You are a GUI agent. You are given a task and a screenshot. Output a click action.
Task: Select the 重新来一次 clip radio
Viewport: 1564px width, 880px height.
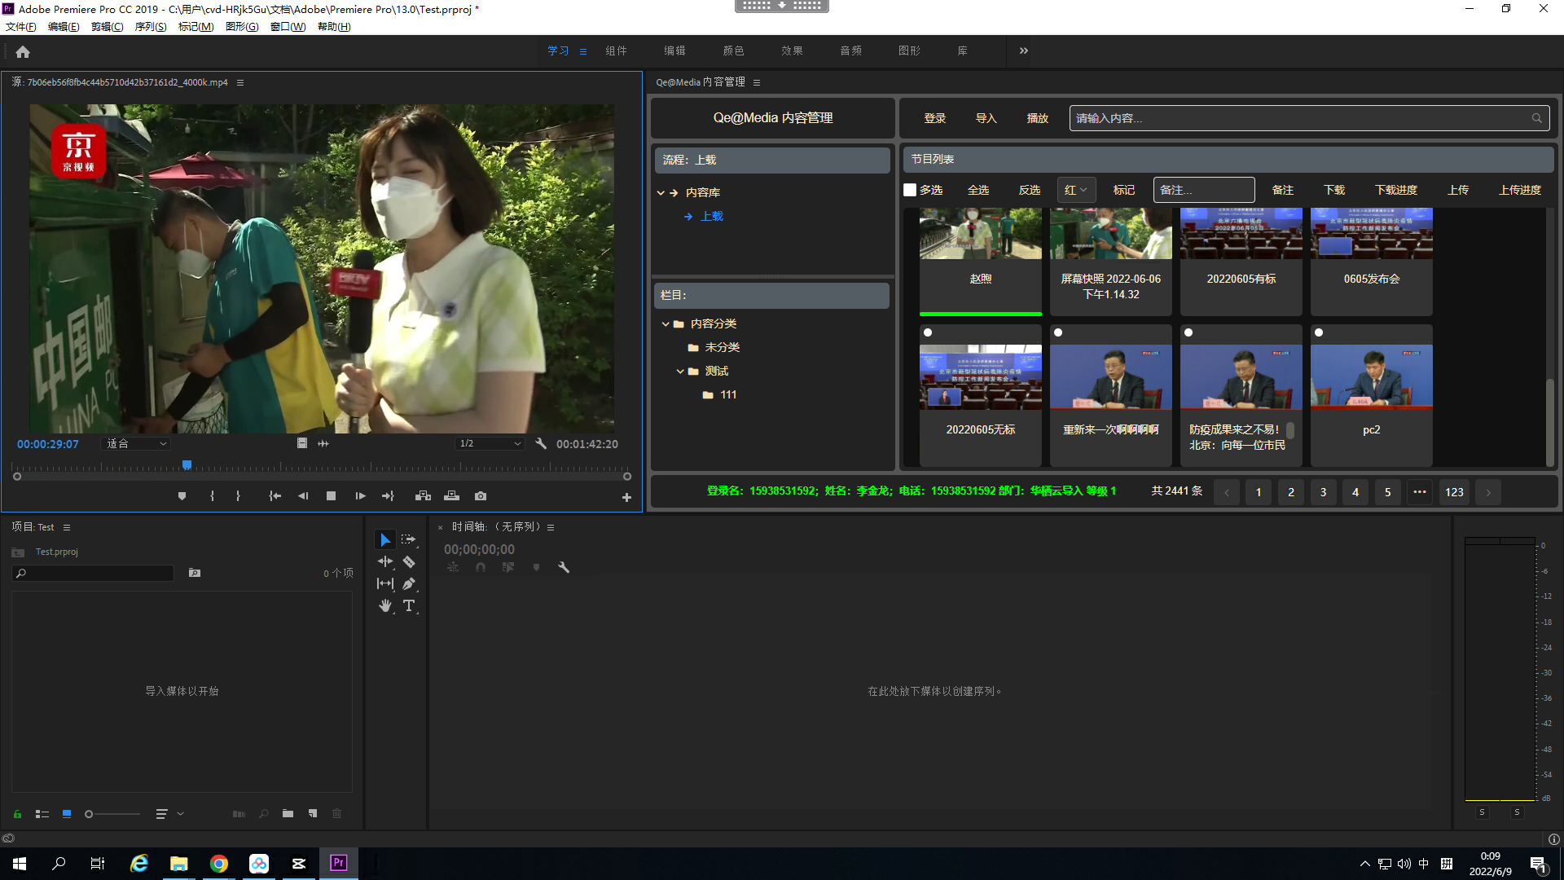click(1058, 332)
